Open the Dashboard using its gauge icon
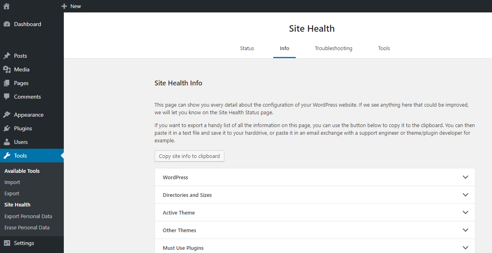Image resolution: width=492 pixels, height=253 pixels. [7, 24]
